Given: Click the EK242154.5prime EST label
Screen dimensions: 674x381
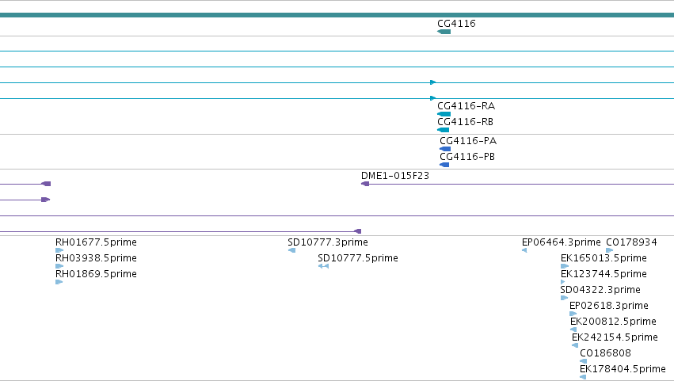Looking at the screenshot, I should [615, 337].
